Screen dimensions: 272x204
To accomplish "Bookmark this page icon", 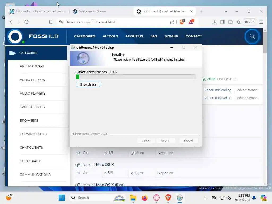I will tap(51, 22).
